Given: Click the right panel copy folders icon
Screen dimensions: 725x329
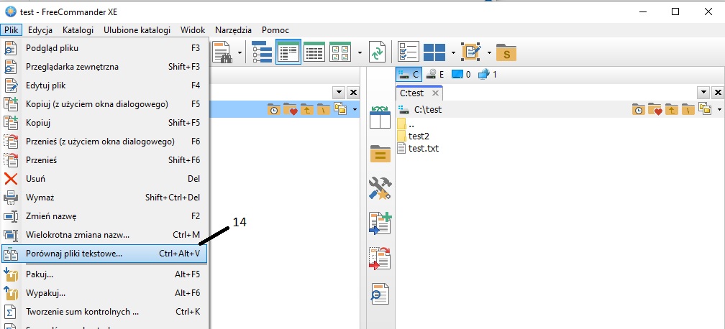Looking at the screenshot, I should click(x=705, y=110).
